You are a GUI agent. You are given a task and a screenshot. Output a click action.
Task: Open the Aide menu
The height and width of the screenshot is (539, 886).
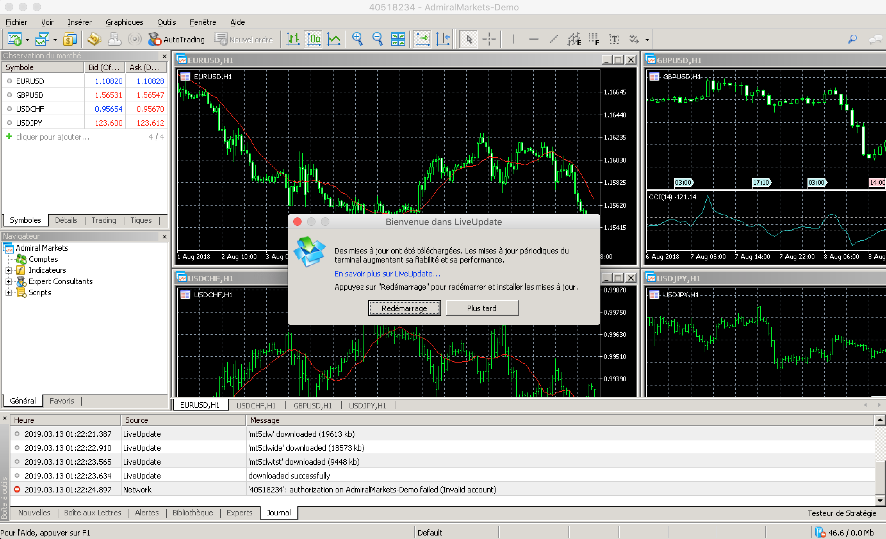click(237, 22)
